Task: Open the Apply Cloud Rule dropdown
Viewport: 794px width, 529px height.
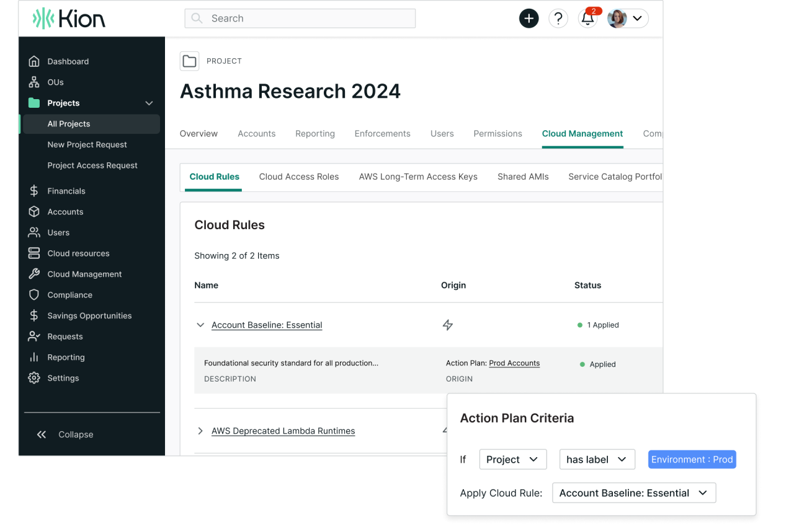Action: tap(633, 492)
